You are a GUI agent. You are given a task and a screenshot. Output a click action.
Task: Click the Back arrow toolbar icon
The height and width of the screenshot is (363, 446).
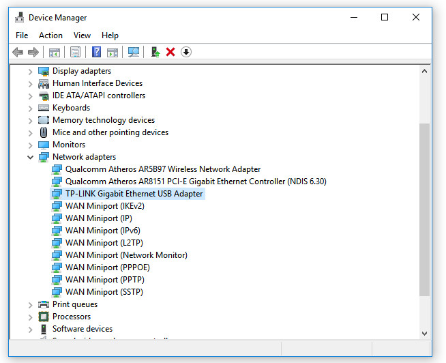coord(18,52)
